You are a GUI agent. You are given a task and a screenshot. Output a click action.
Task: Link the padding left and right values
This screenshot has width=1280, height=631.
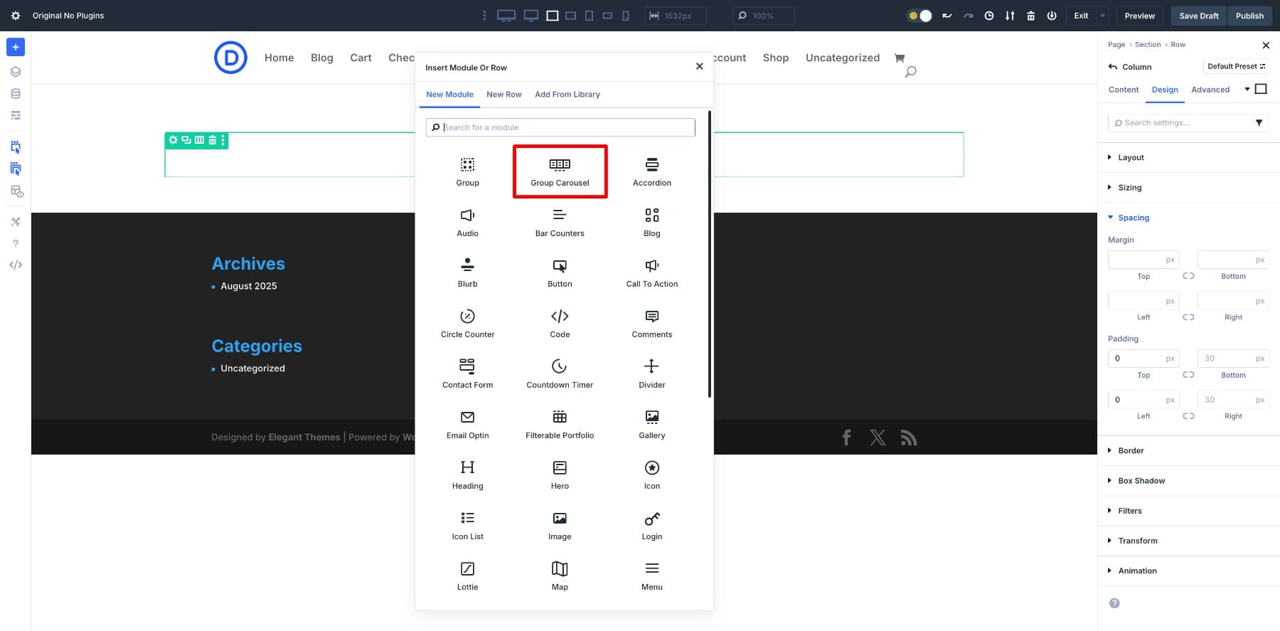click(x=1188, y=416)
